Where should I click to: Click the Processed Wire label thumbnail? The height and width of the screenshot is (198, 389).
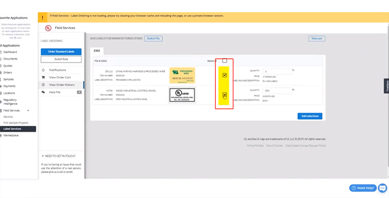(x=182, y=75)
